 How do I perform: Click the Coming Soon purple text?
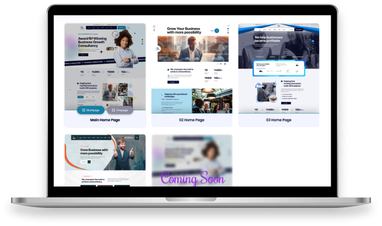[193, 179]
